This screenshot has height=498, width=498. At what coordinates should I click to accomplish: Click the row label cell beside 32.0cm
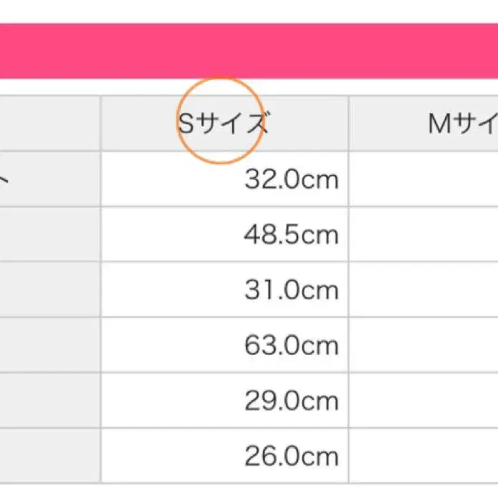49,179
